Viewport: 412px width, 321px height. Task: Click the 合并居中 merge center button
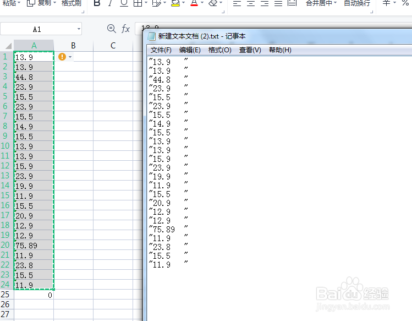click(319, 3)
